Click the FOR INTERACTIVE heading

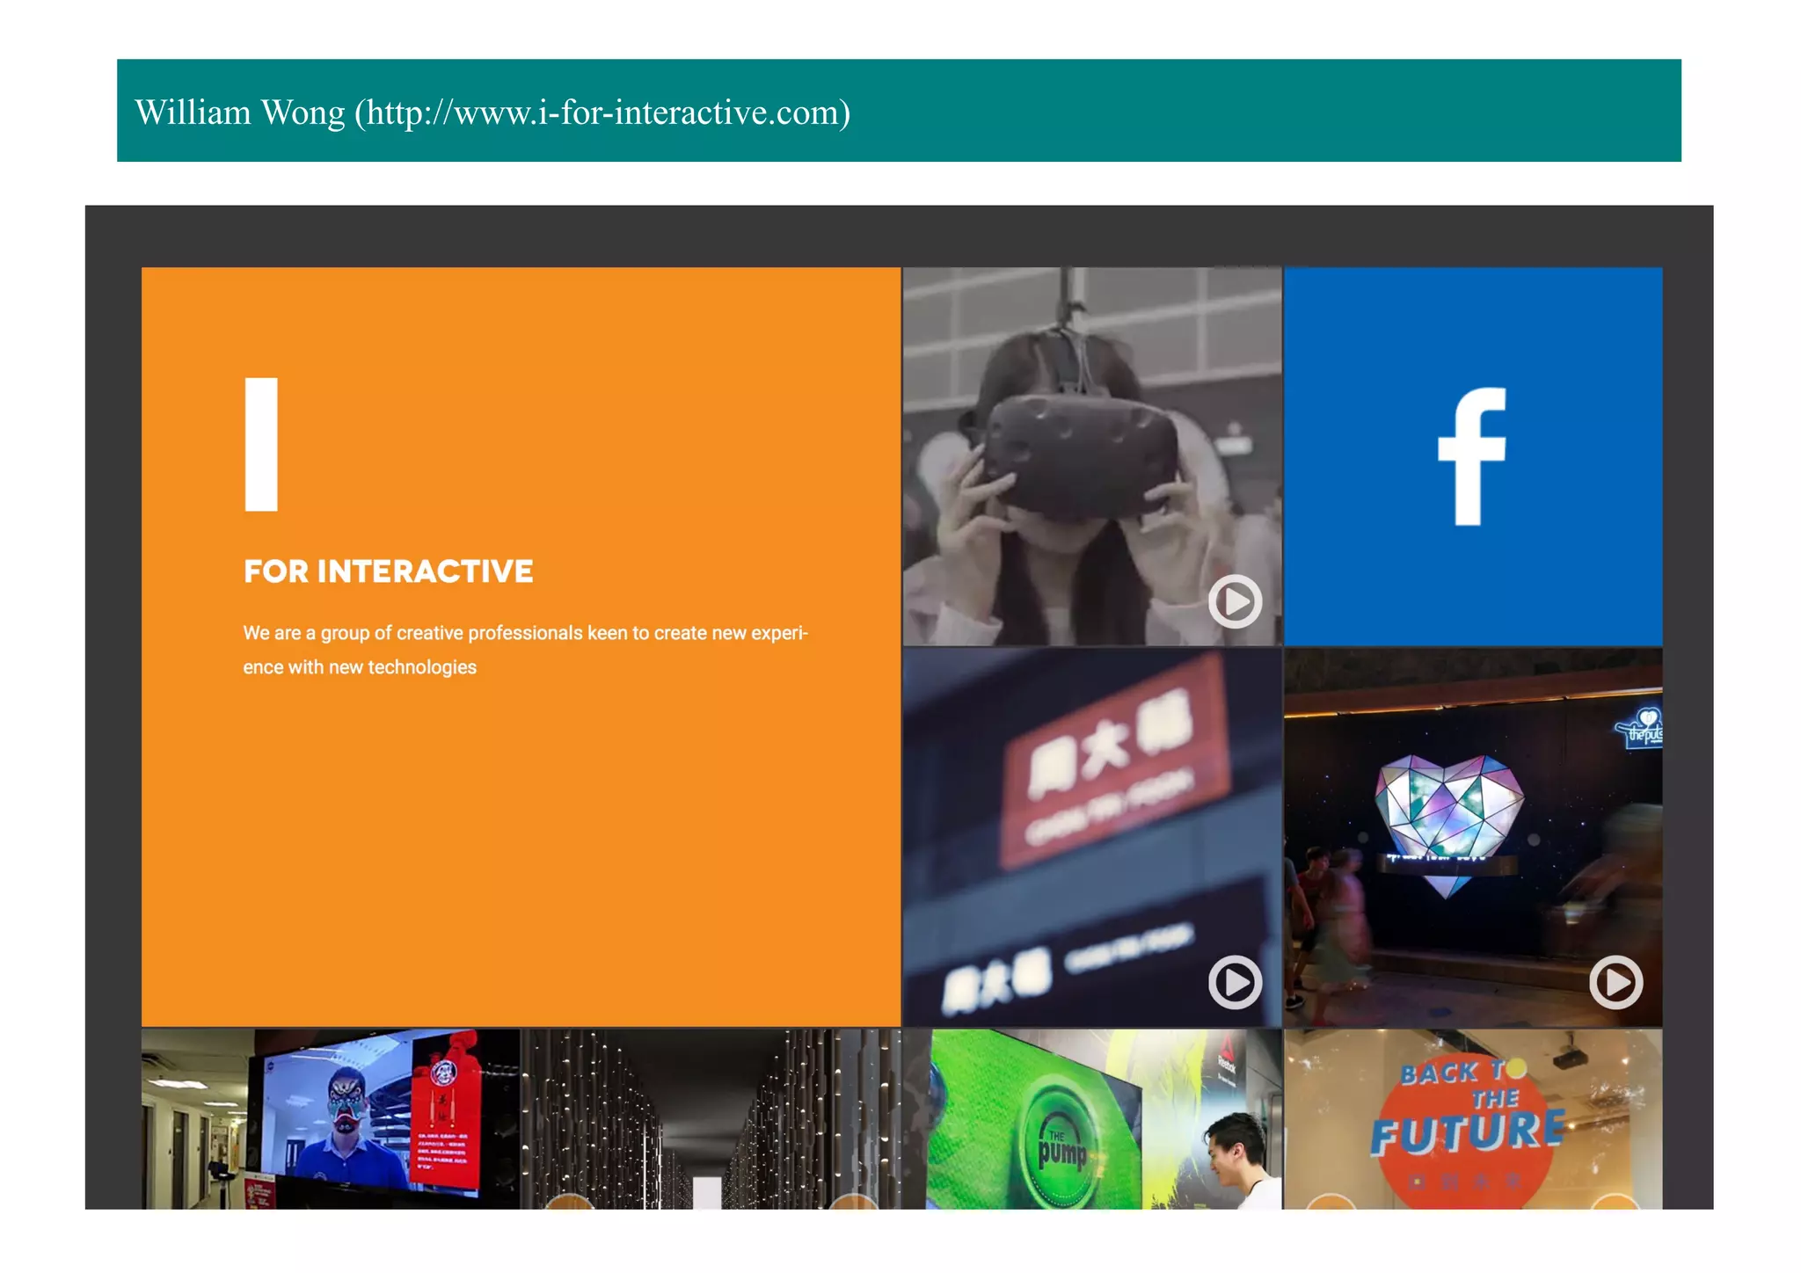(388, 571)
